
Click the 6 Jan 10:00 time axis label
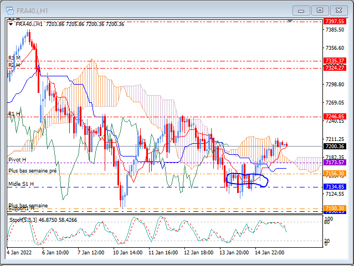(x=55, y=253)
